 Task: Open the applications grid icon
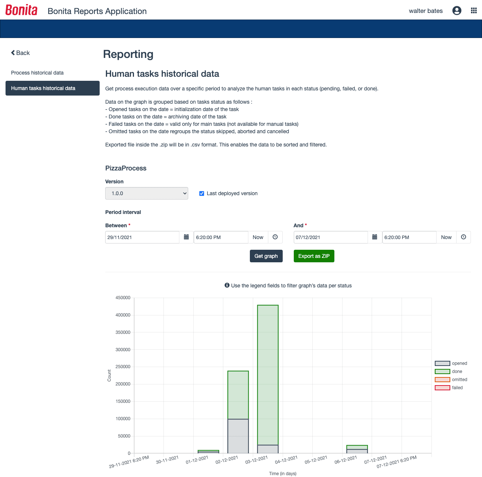[474, 10]
